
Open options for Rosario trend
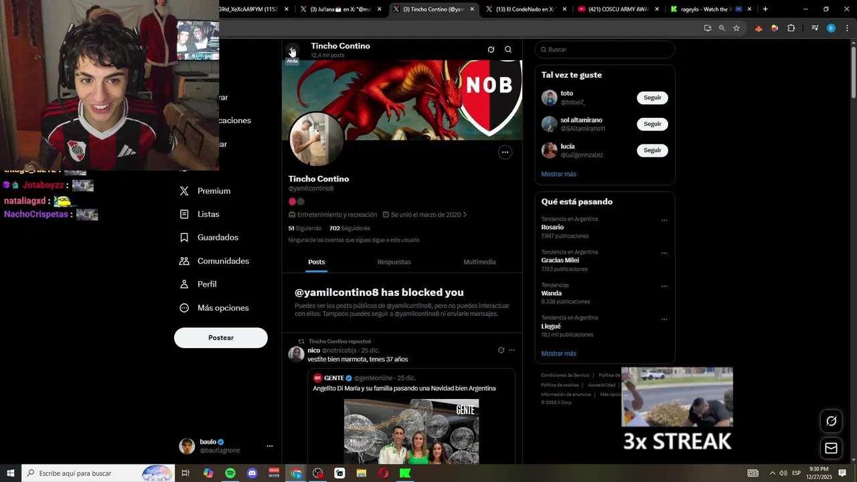click(x=664, y=220)
